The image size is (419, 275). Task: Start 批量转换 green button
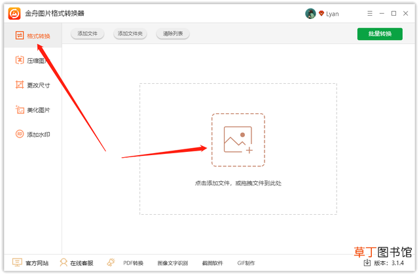coord(380,34)
